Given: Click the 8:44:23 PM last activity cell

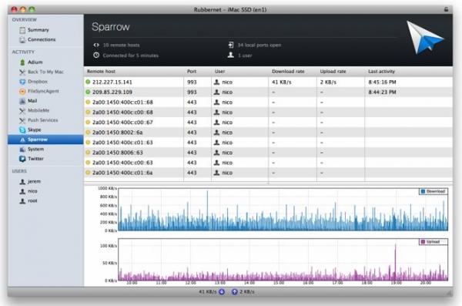Looking at the screenshot, I should (x=382, y=92).
